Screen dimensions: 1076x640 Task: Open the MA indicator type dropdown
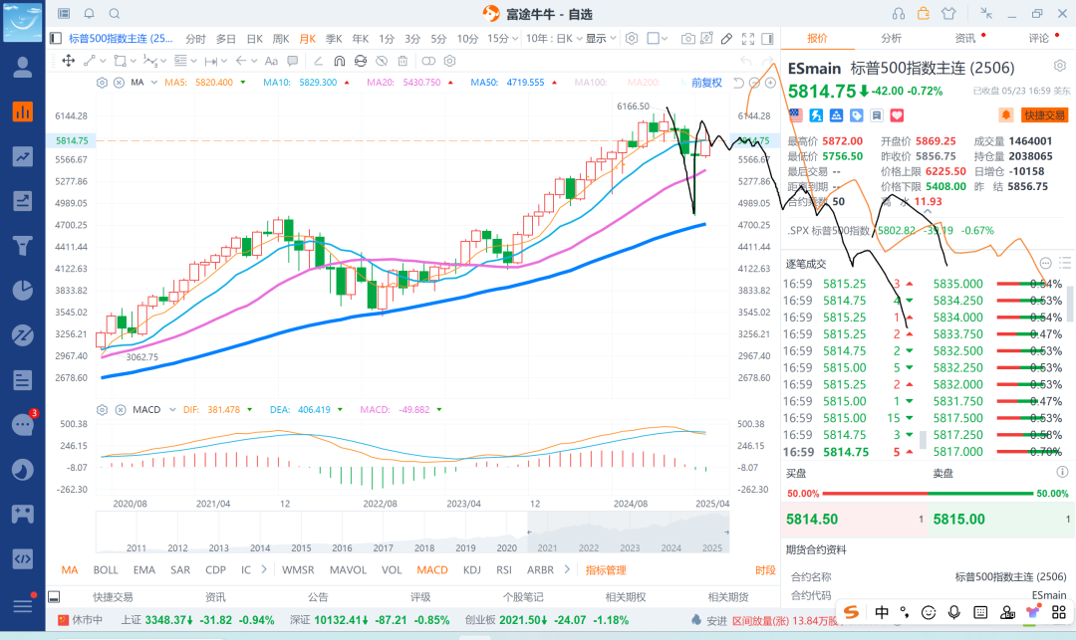pos(153,83)
